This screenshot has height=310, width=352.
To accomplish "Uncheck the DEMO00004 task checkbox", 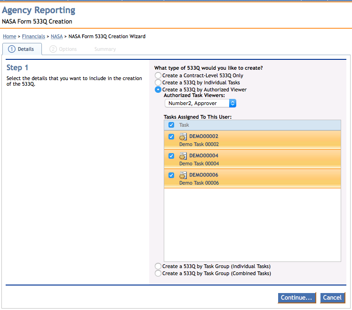I will click(171, 156).
